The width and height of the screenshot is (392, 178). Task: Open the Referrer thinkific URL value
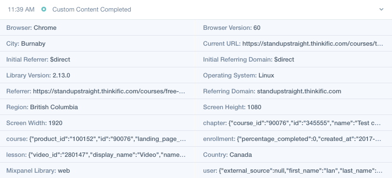pyautogui.click(x=109, y=91)
